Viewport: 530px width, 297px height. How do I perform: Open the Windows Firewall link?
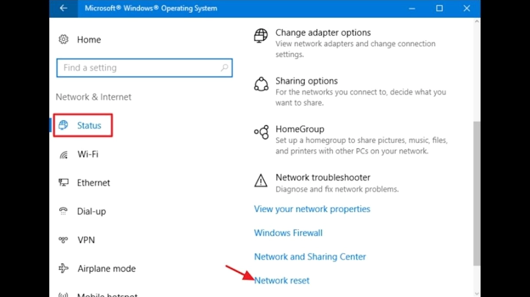tap(288, 233)
